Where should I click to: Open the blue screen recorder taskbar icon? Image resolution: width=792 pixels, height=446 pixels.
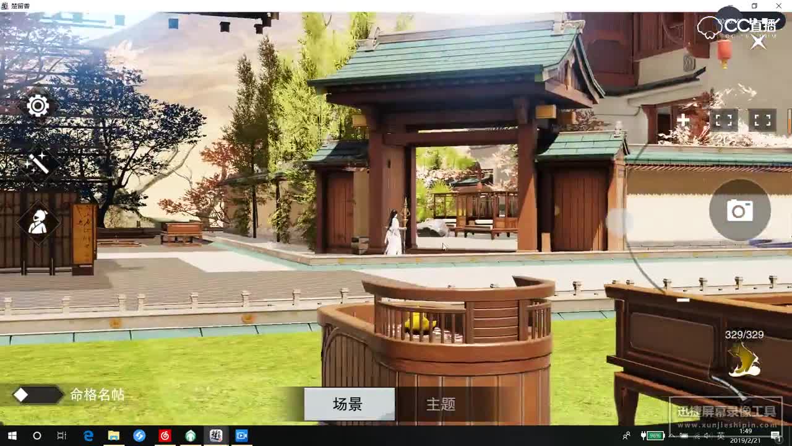pyautogui.click(x=241, y=435)
